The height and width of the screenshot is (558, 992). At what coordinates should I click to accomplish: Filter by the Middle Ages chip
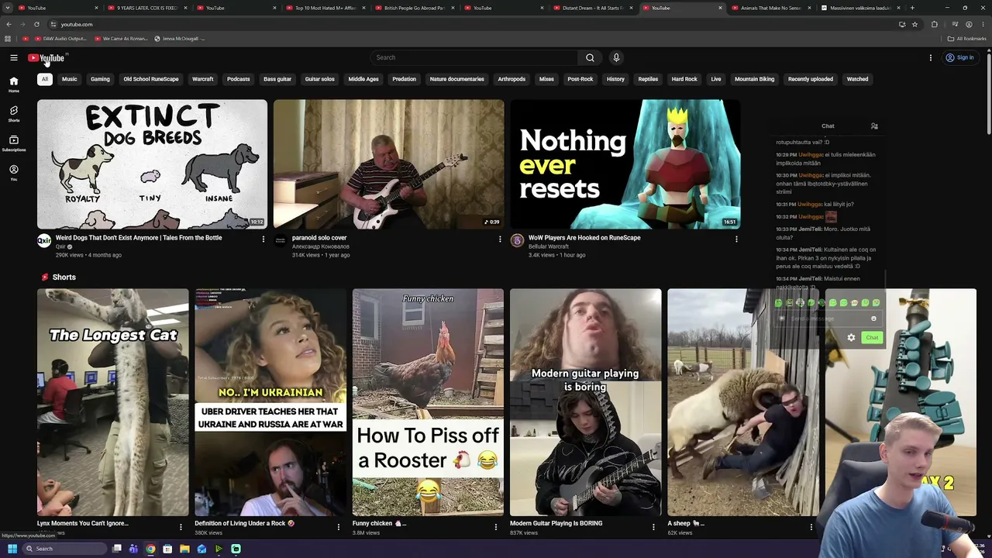coord(363,79)
